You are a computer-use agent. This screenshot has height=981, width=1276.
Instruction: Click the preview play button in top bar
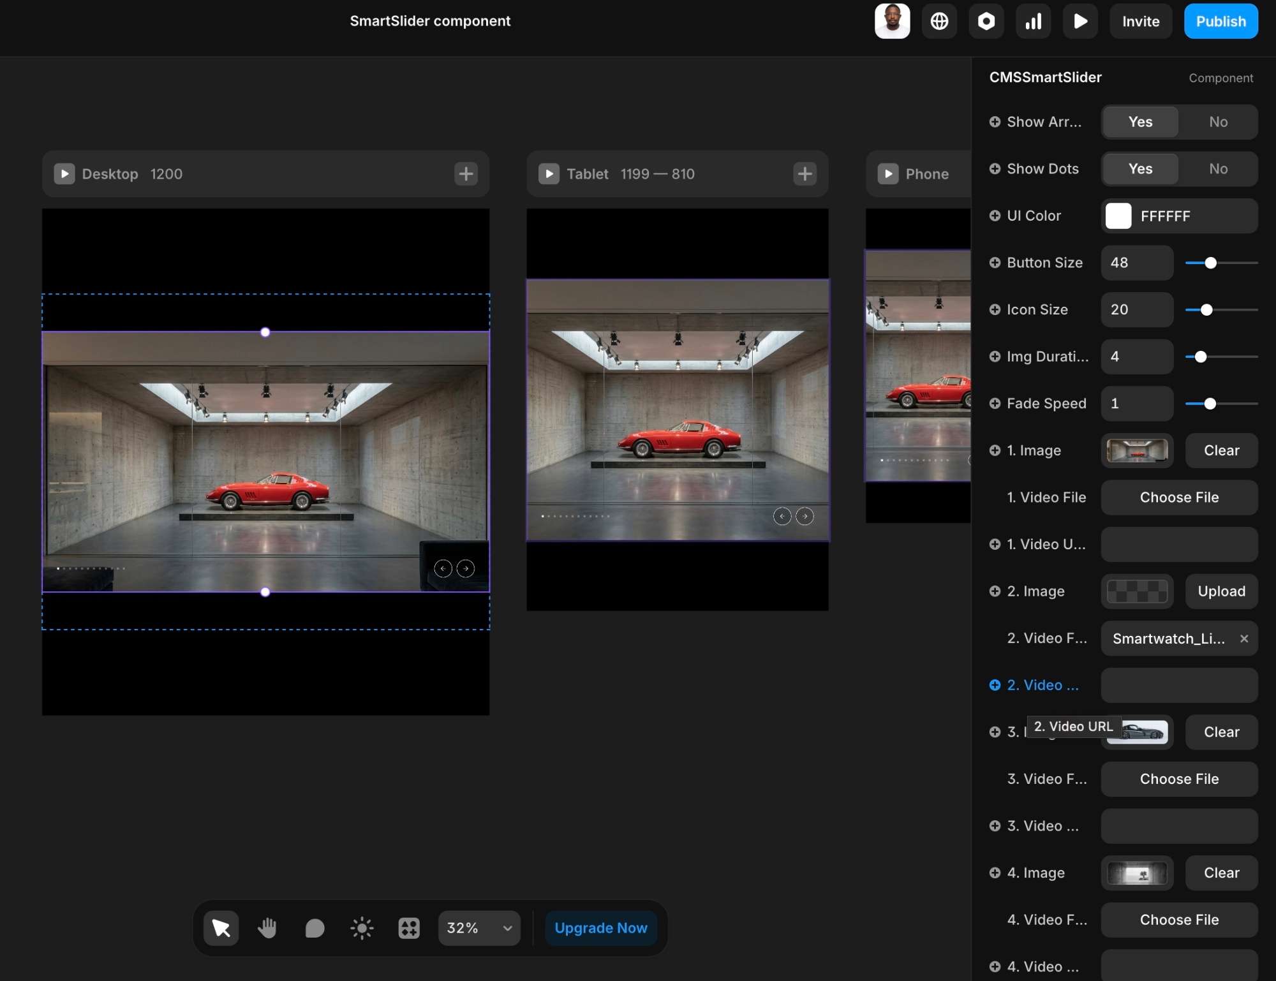tap(1080, 22)
